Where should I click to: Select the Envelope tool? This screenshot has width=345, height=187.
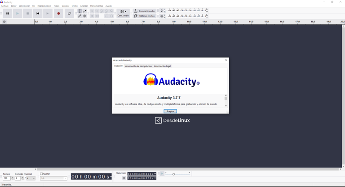(84, 11)
